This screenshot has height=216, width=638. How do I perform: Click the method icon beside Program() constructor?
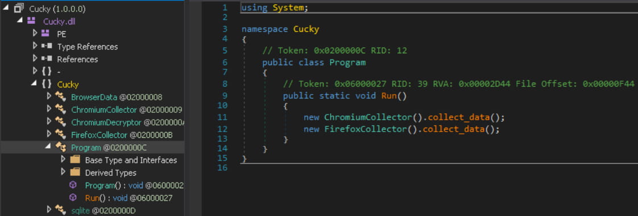click(73, 185)
